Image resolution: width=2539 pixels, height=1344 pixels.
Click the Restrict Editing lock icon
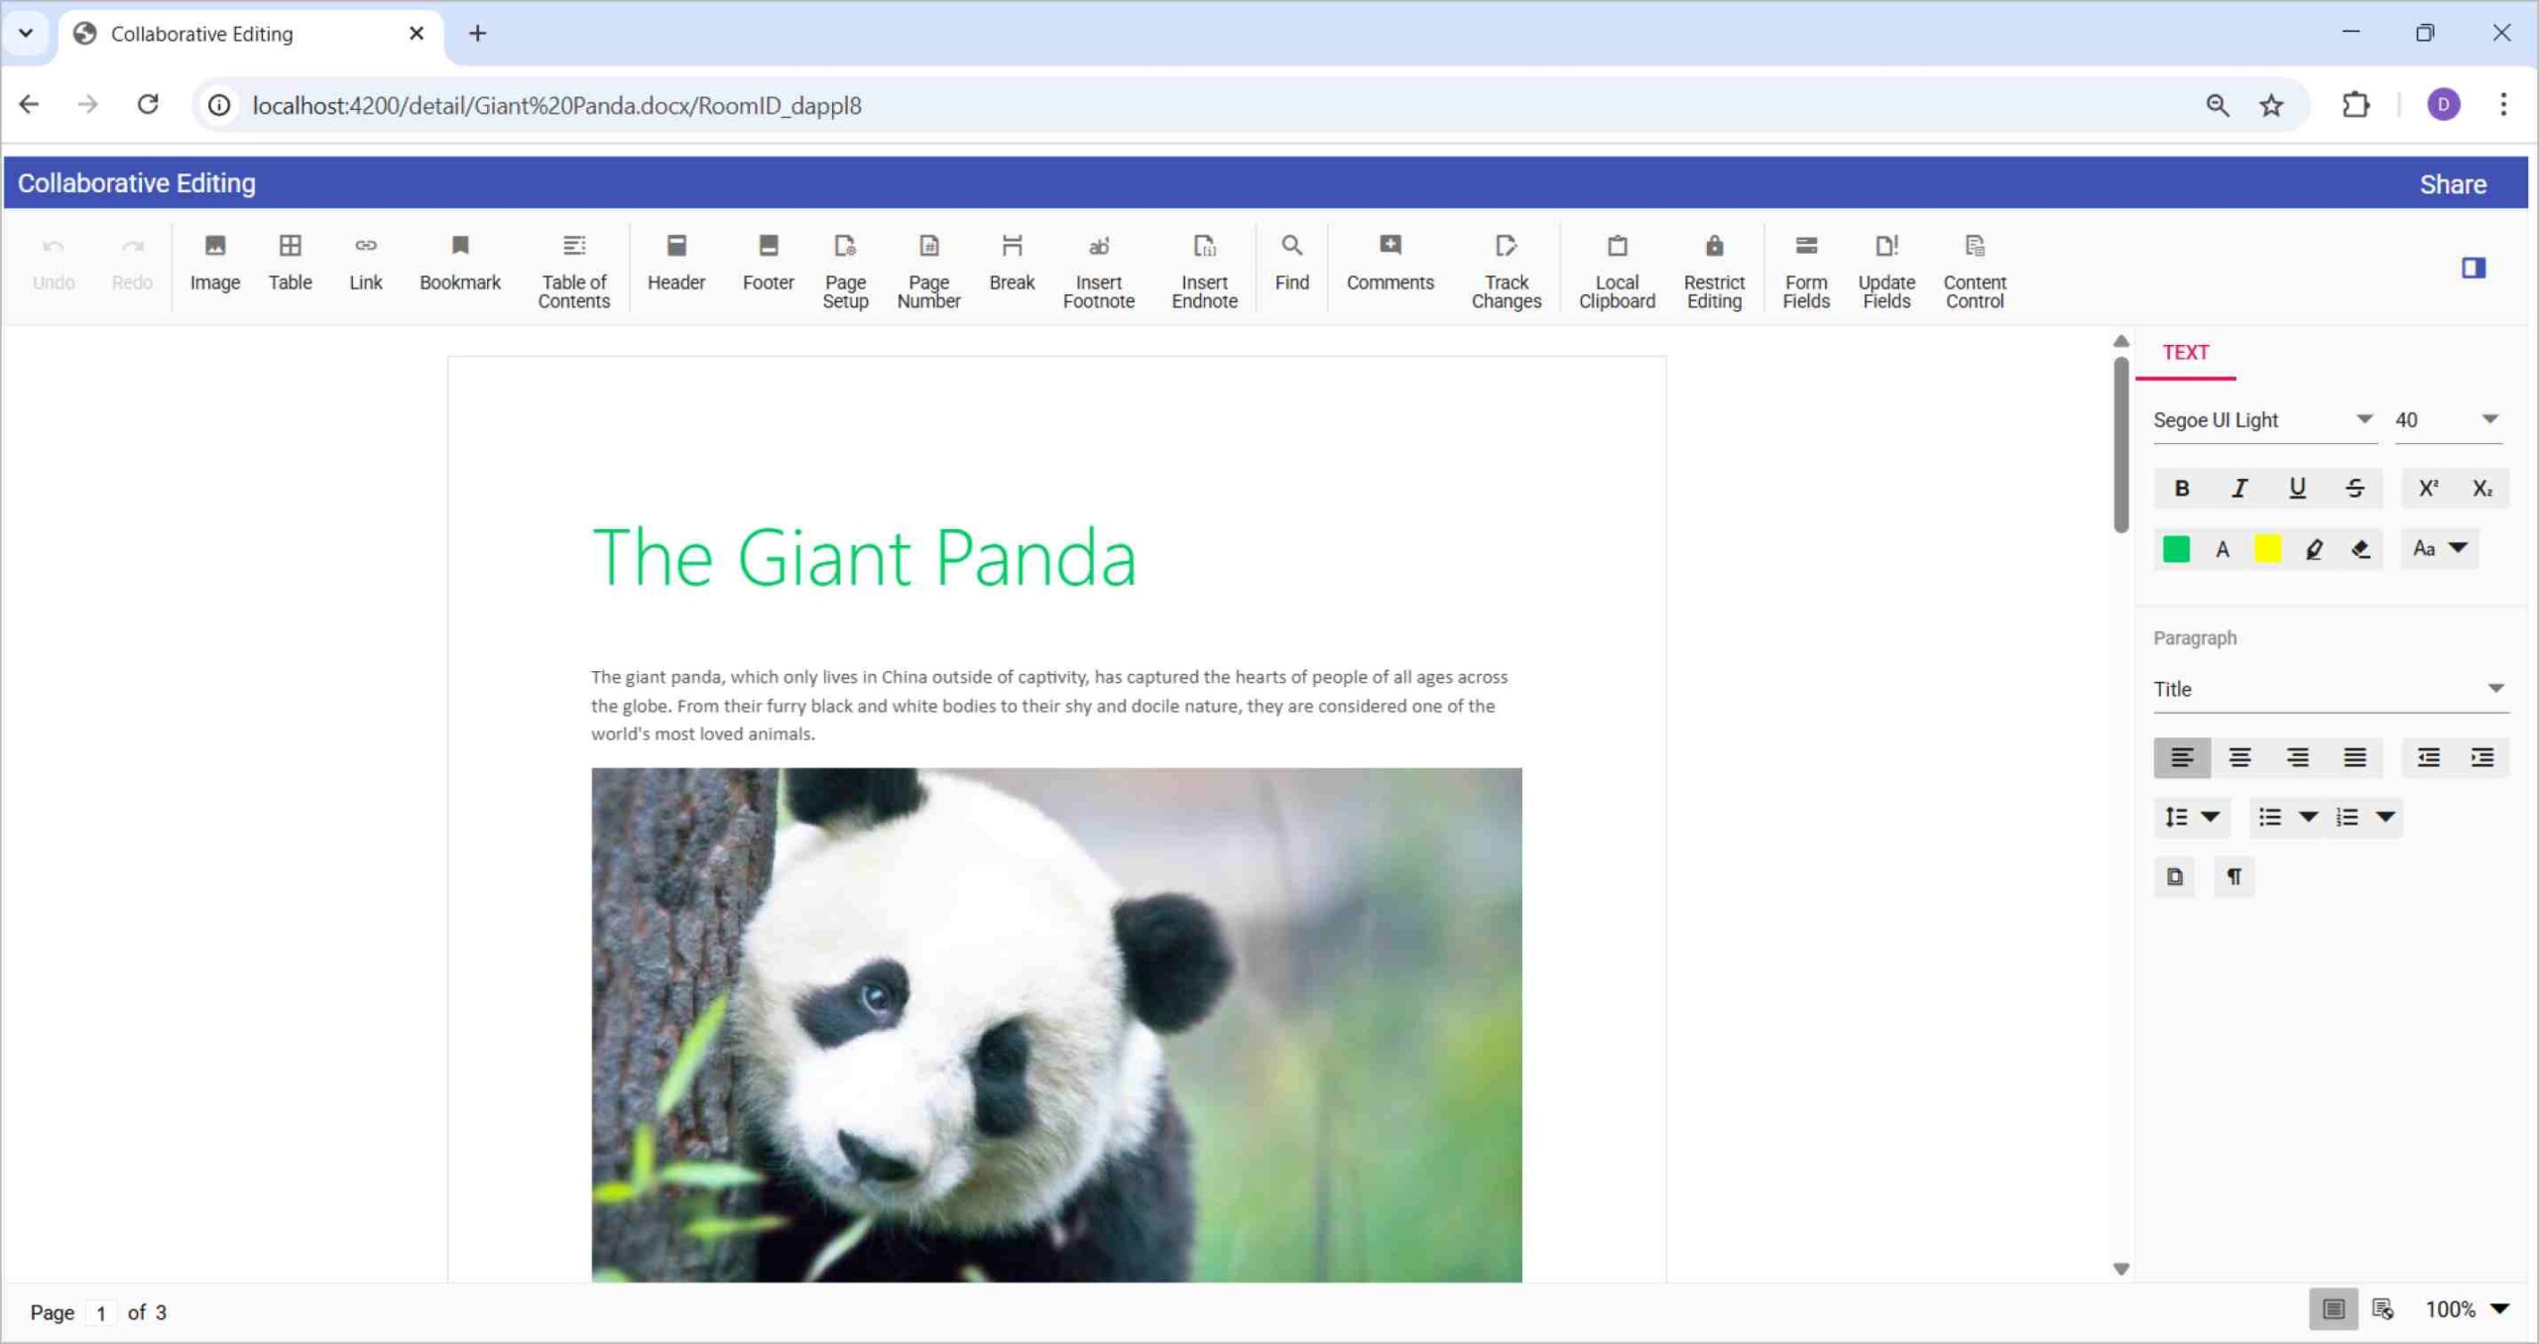pyautogui.click(x=1714, y=246)
